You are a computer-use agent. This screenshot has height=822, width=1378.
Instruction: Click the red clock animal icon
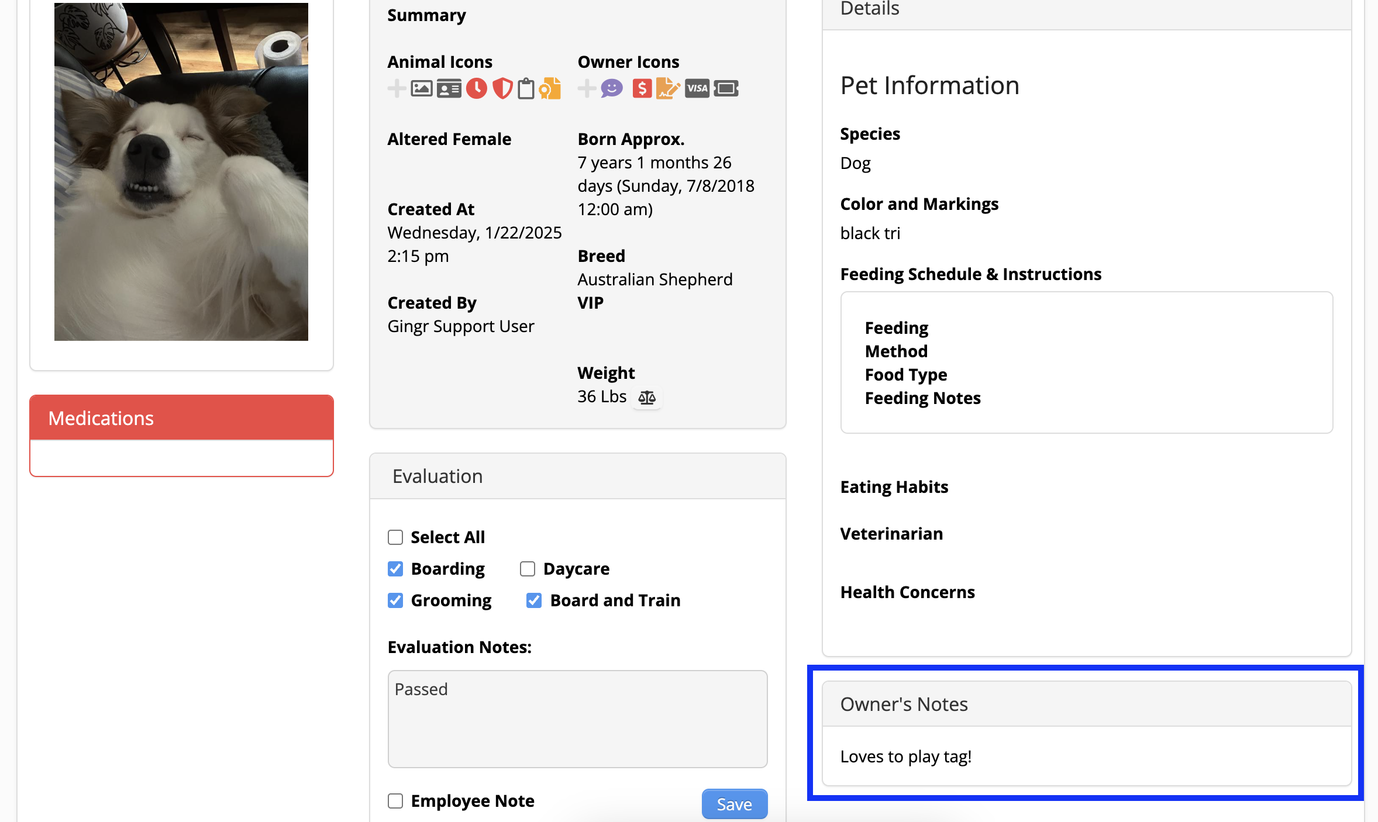tap(477, 88)
